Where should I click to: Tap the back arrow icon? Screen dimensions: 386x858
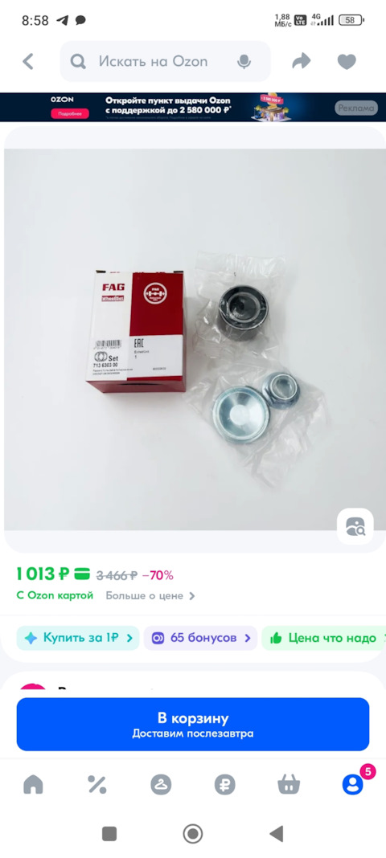pos(28,61)
